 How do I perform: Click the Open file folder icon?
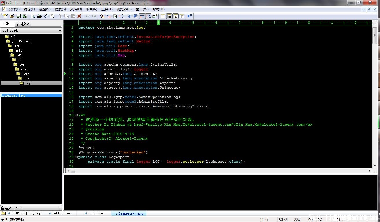tap(12, 16)
